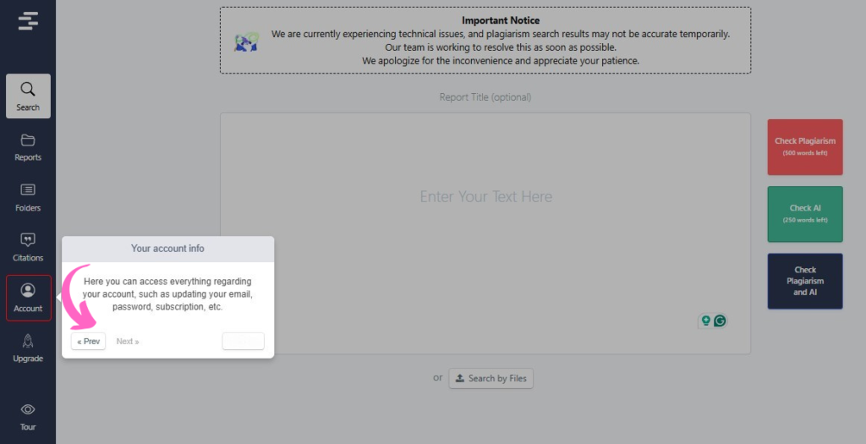Click the account description text in popup

tap(167, 293)
